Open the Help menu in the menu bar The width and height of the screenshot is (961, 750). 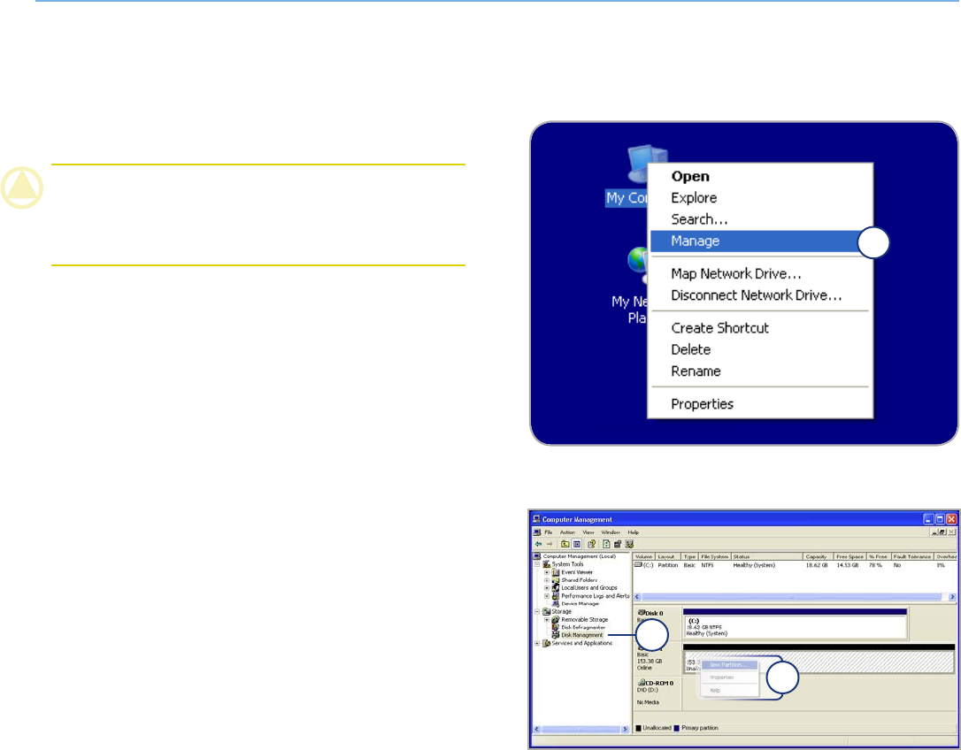633,532
